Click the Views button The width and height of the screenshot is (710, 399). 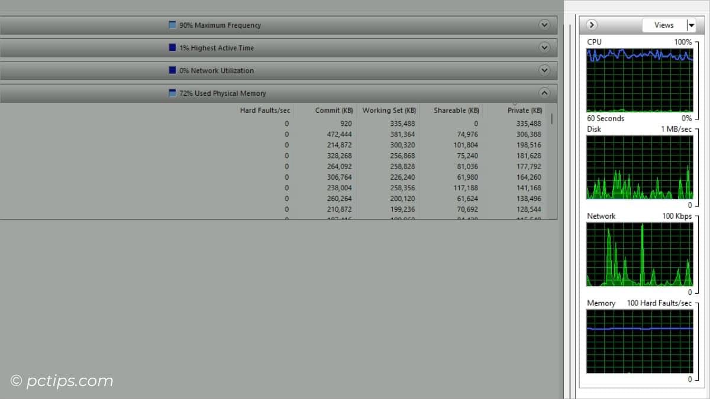[x=664, y=25]
